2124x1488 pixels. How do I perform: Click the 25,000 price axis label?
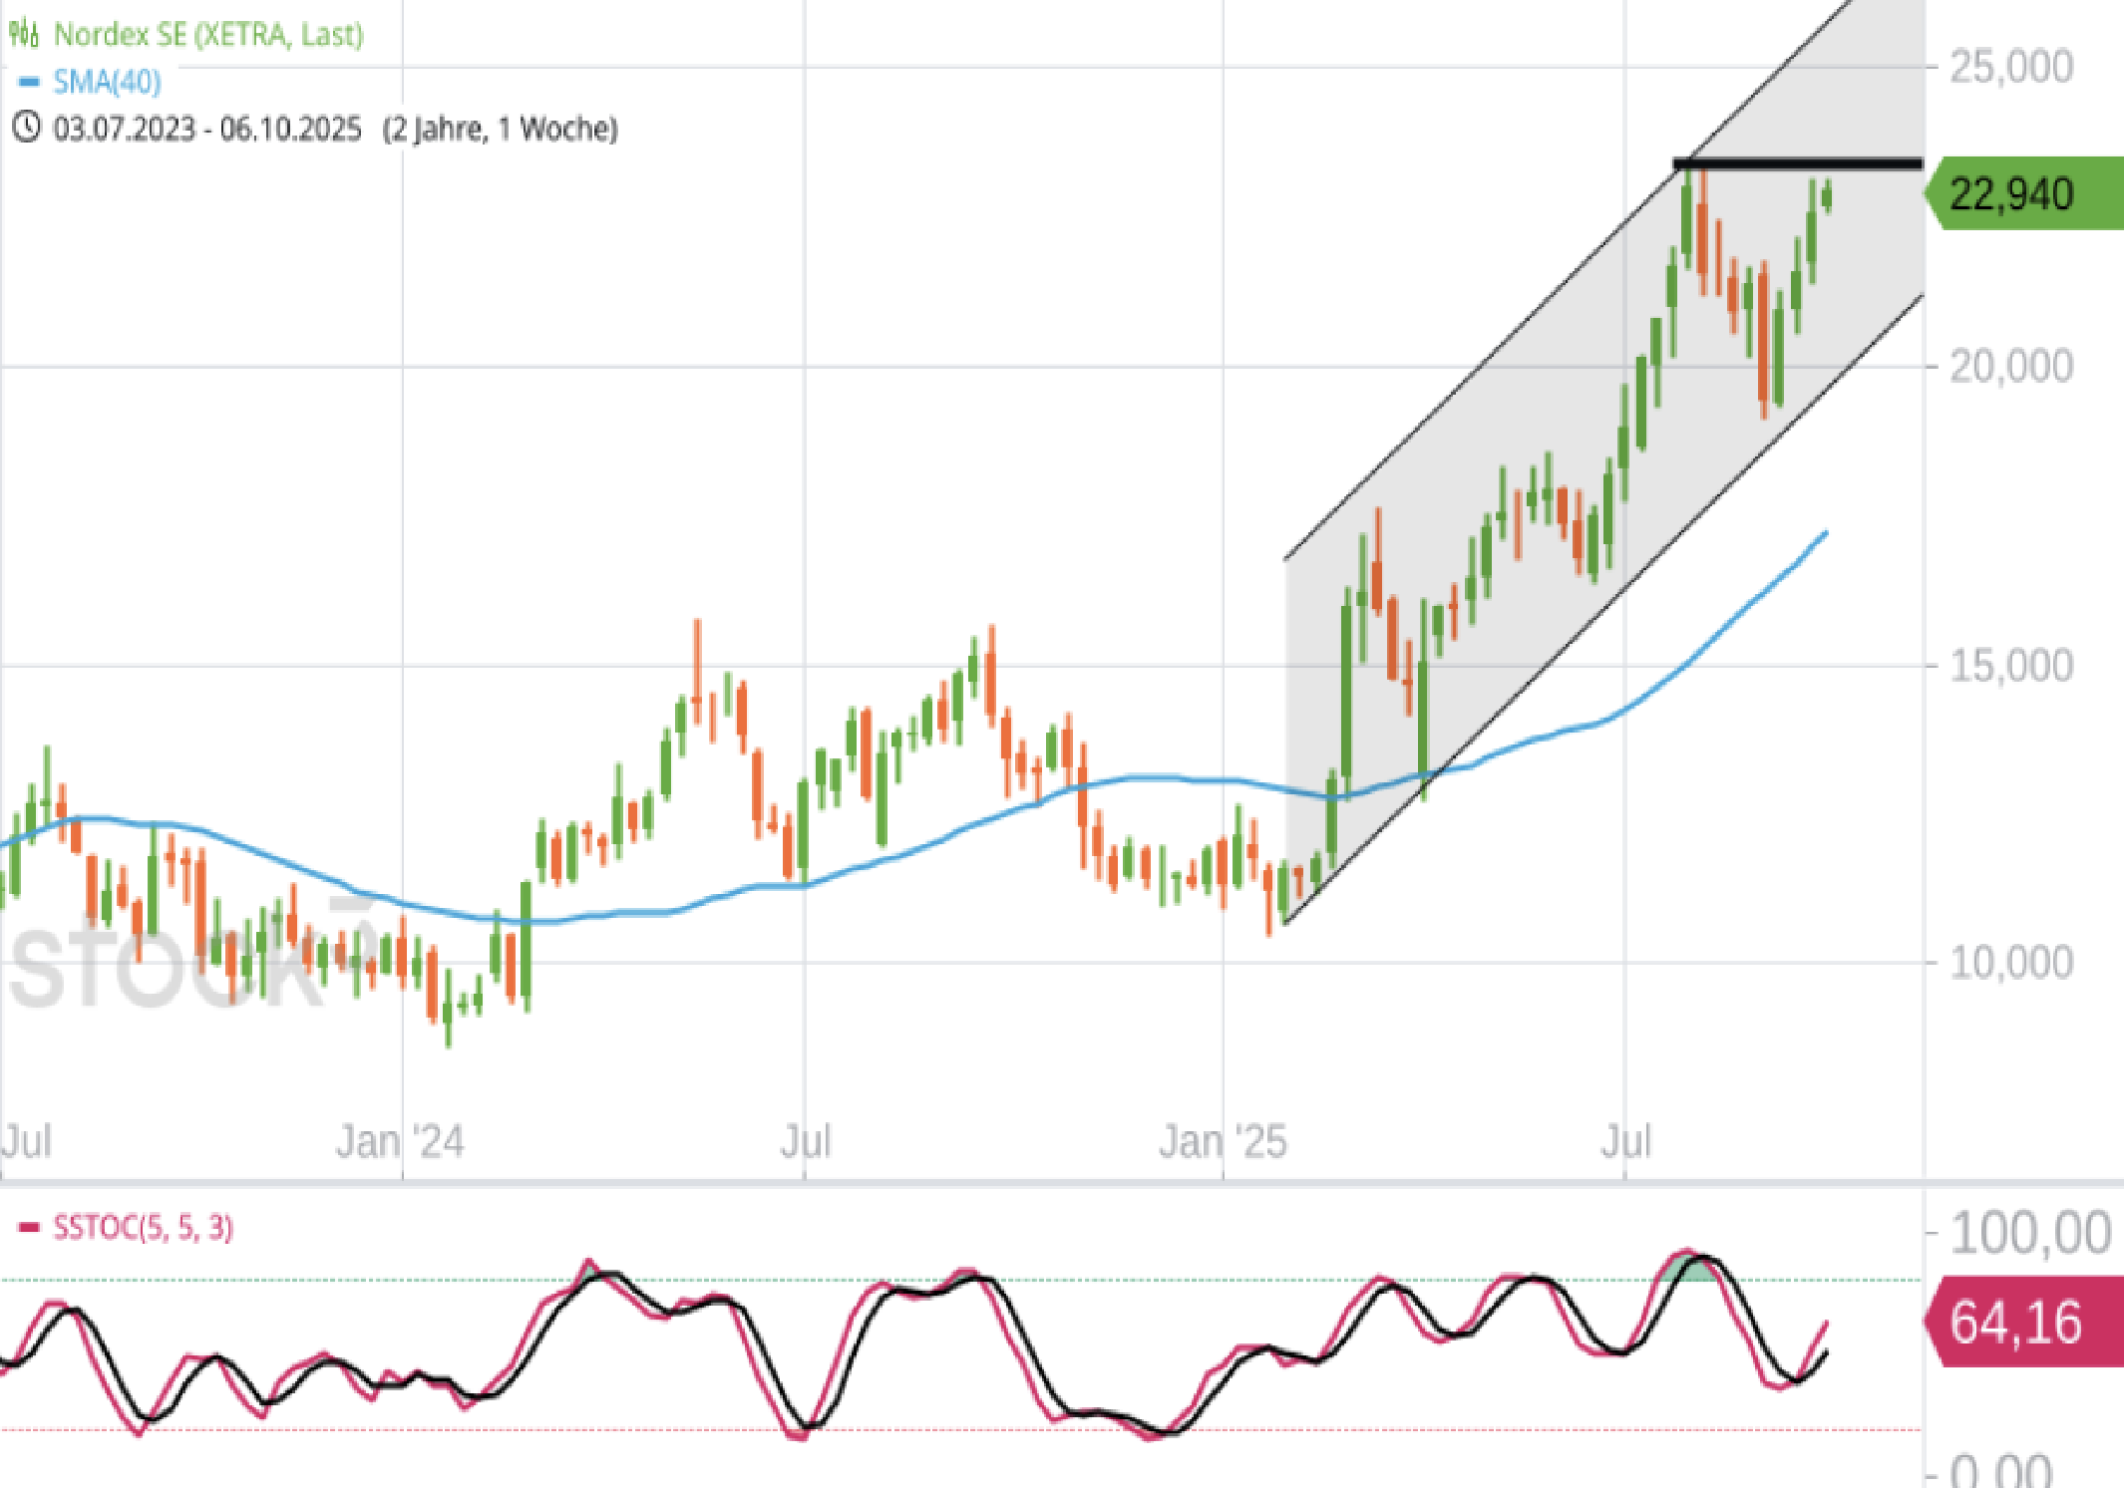click(x=2011, y=67)
